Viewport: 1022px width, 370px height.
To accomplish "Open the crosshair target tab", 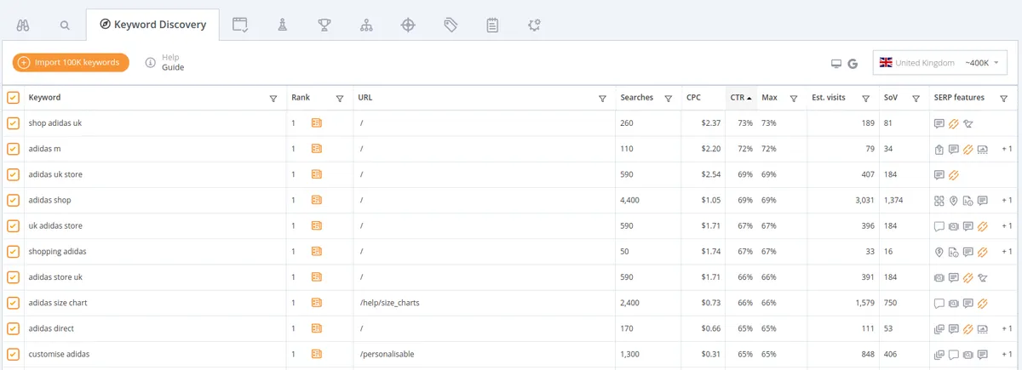I will coord(408,25).
